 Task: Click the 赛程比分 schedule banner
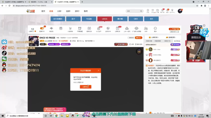pos(196,37)
